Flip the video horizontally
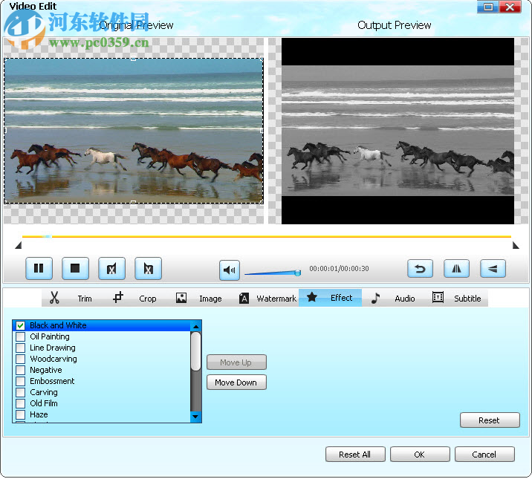This screenshot has height=482, width=532. (x=457, y=269)
